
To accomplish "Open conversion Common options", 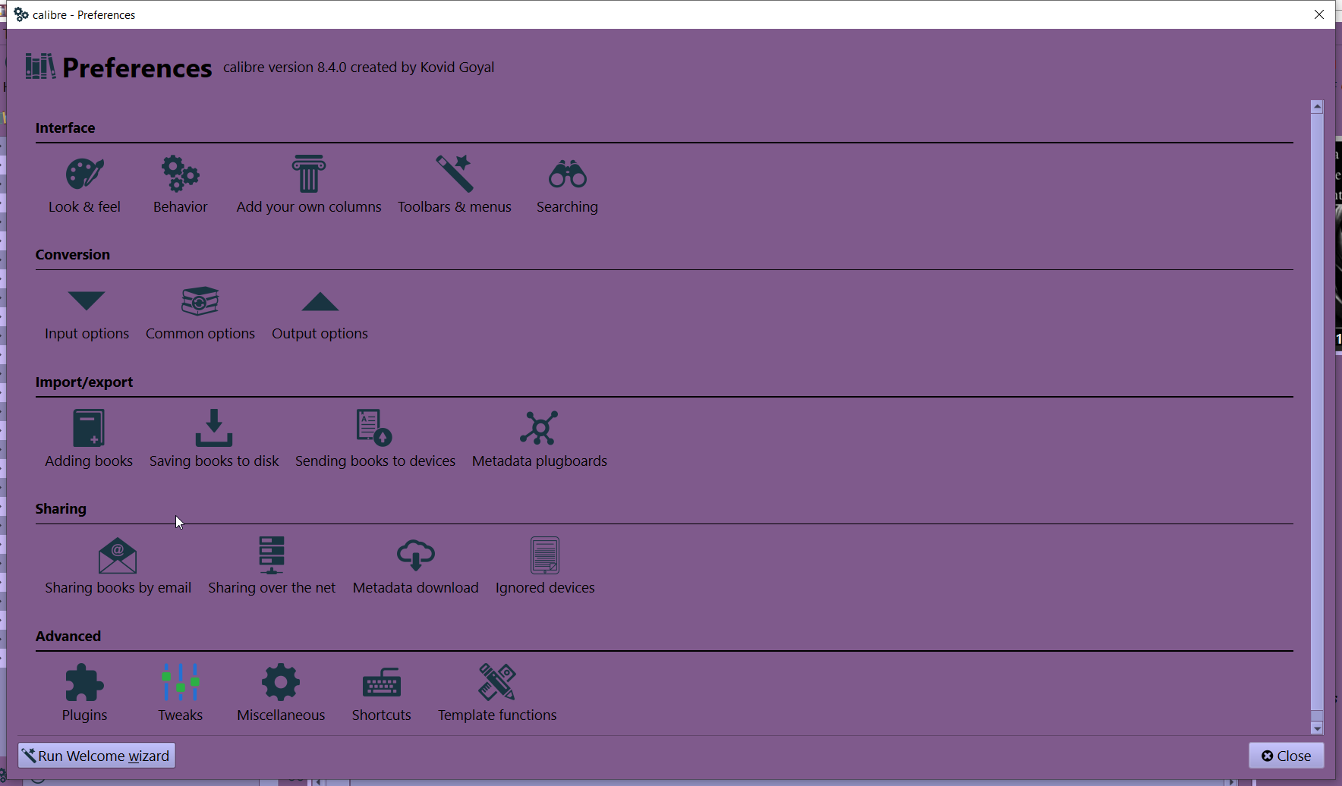I will pos(200,313).
